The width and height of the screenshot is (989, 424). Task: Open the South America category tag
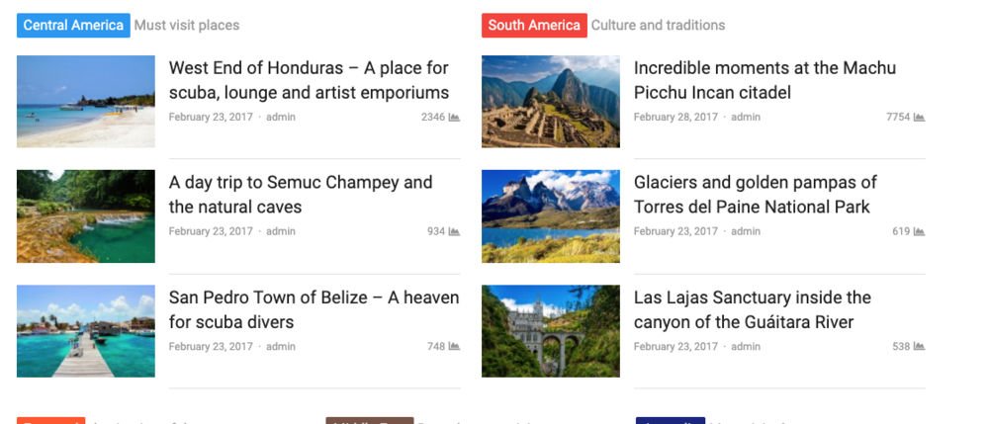534,25
